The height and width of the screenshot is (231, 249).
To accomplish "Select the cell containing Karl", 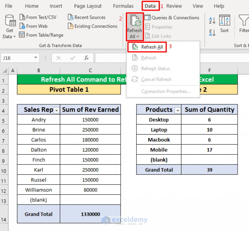I will (39, 170).
